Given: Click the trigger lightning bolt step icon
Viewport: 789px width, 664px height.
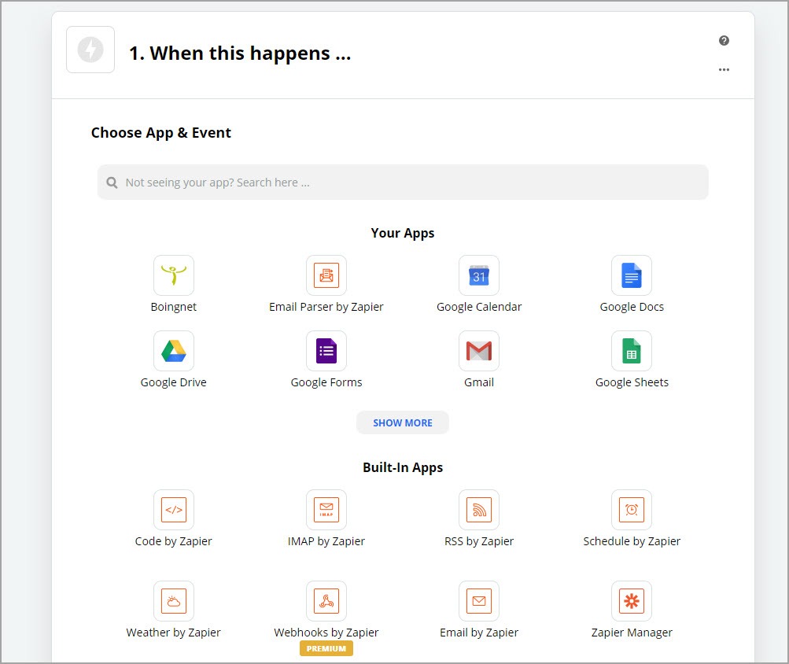Looking at the screenshot, I should click(x=90, y=50).
